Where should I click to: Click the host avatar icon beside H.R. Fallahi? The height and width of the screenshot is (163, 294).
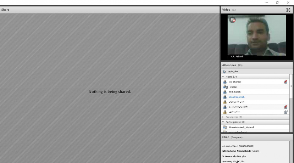pyautogui.click(x=225, y=92)
